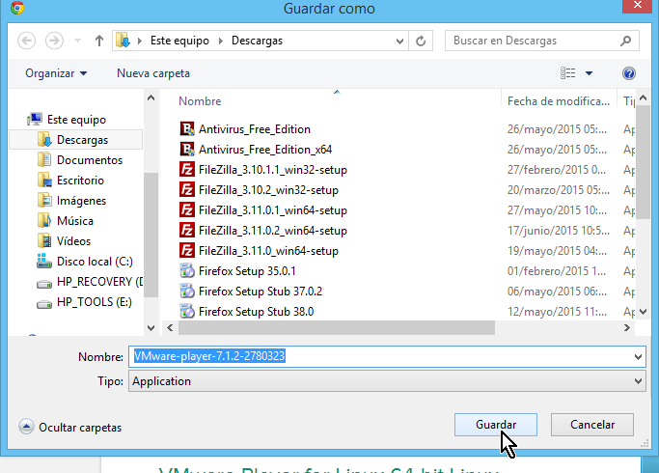
Task: Click the vertical scrollbar thumb of file list
Action: [x=643, y=162]
